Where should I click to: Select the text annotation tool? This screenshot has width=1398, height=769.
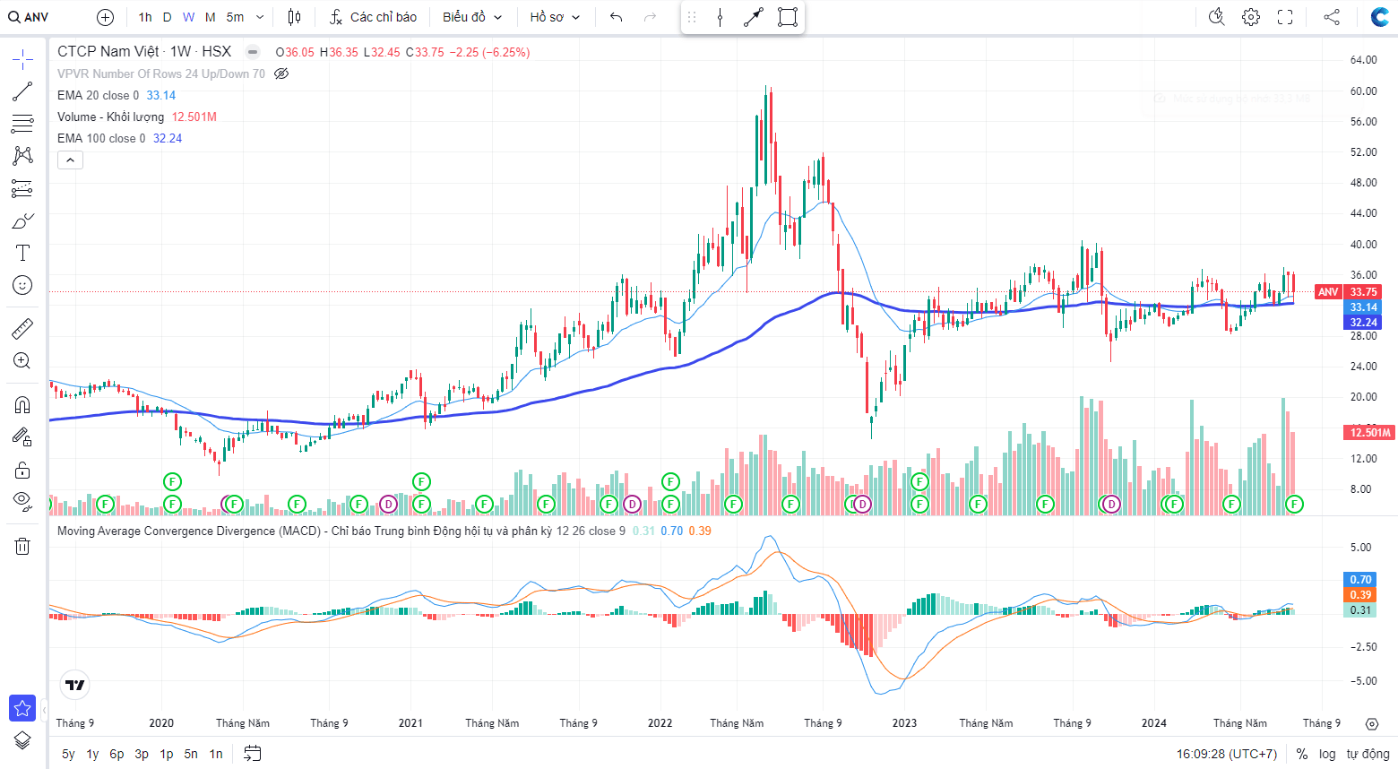click(22, 253)
